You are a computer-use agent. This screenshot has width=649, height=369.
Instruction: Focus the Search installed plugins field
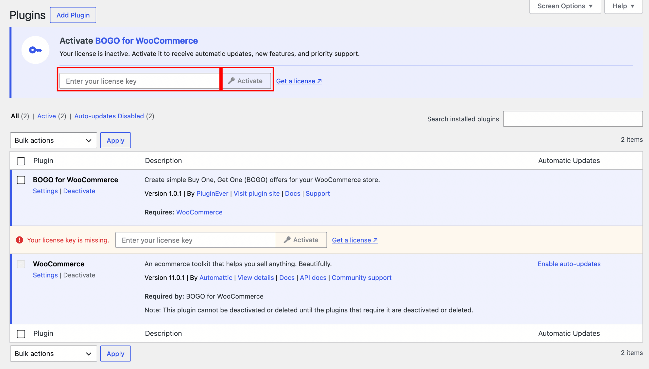coord(573,119)
